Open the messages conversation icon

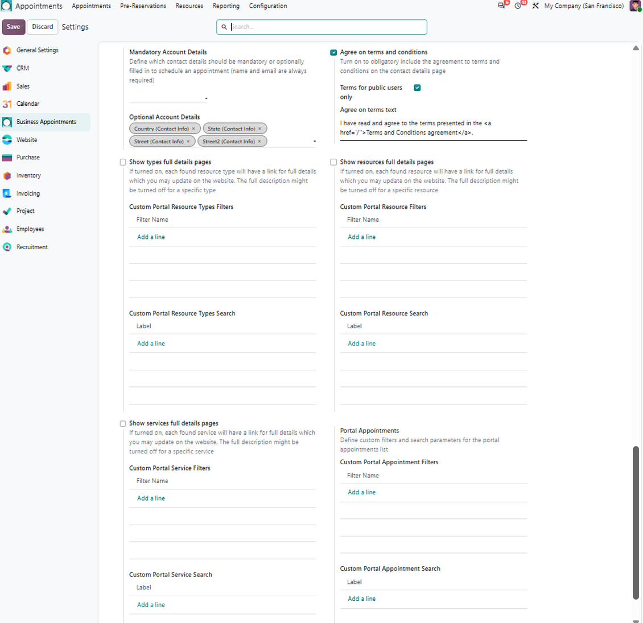tap(501, 6)
